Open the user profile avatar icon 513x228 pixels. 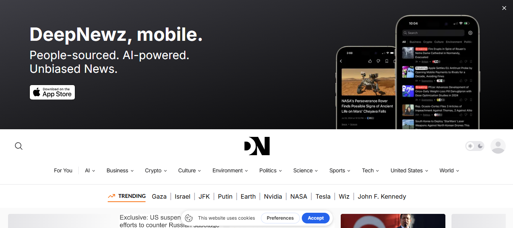[498, 146]
